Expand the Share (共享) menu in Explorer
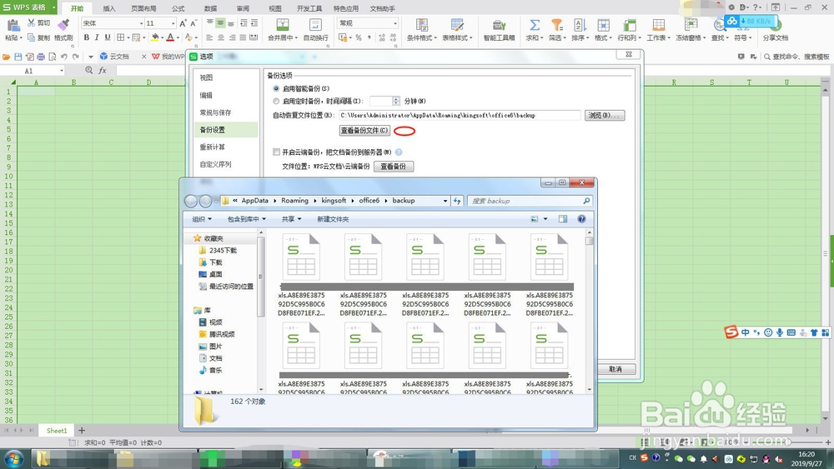 291,219
